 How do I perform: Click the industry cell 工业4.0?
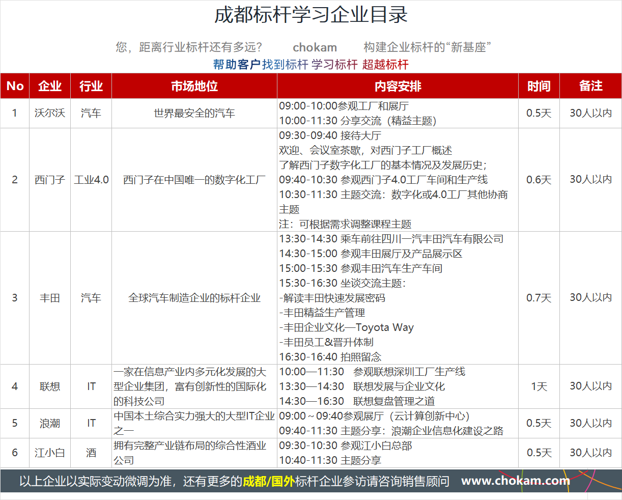click(x=91, y=180)
